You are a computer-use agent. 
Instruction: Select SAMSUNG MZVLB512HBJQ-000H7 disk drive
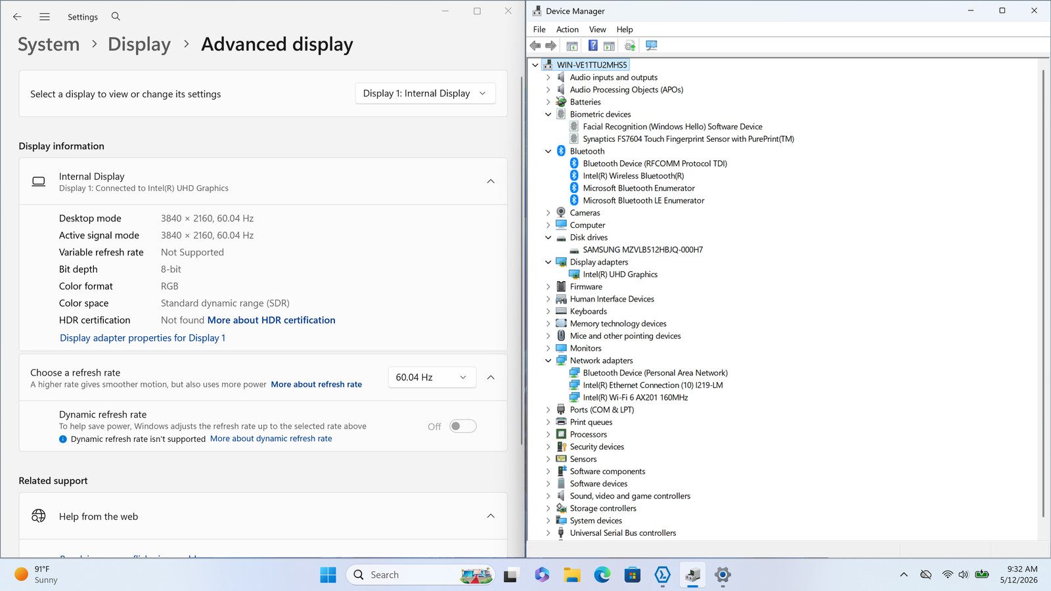(x=642, y=250)
